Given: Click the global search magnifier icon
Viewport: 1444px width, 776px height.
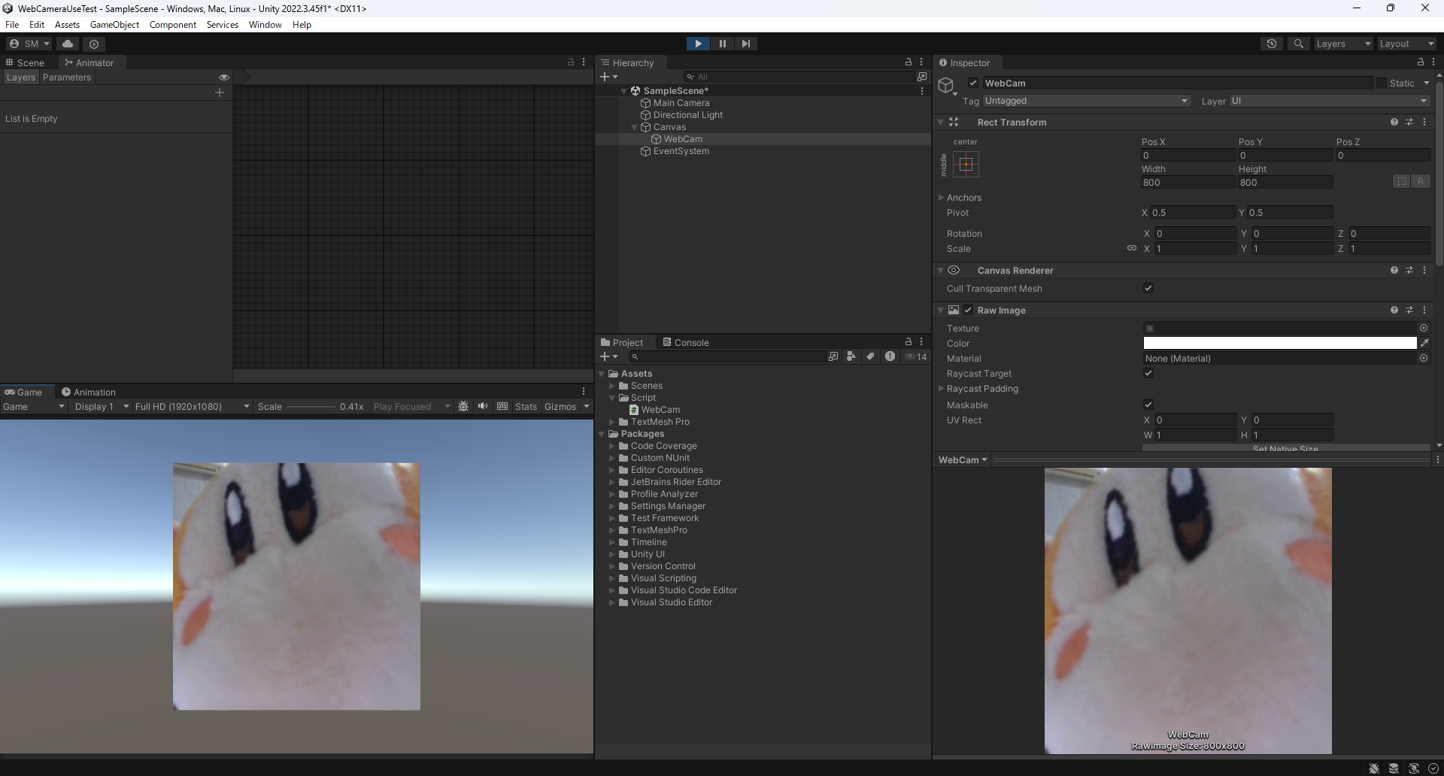Looking at the screenshot, I should [1298, 44].
